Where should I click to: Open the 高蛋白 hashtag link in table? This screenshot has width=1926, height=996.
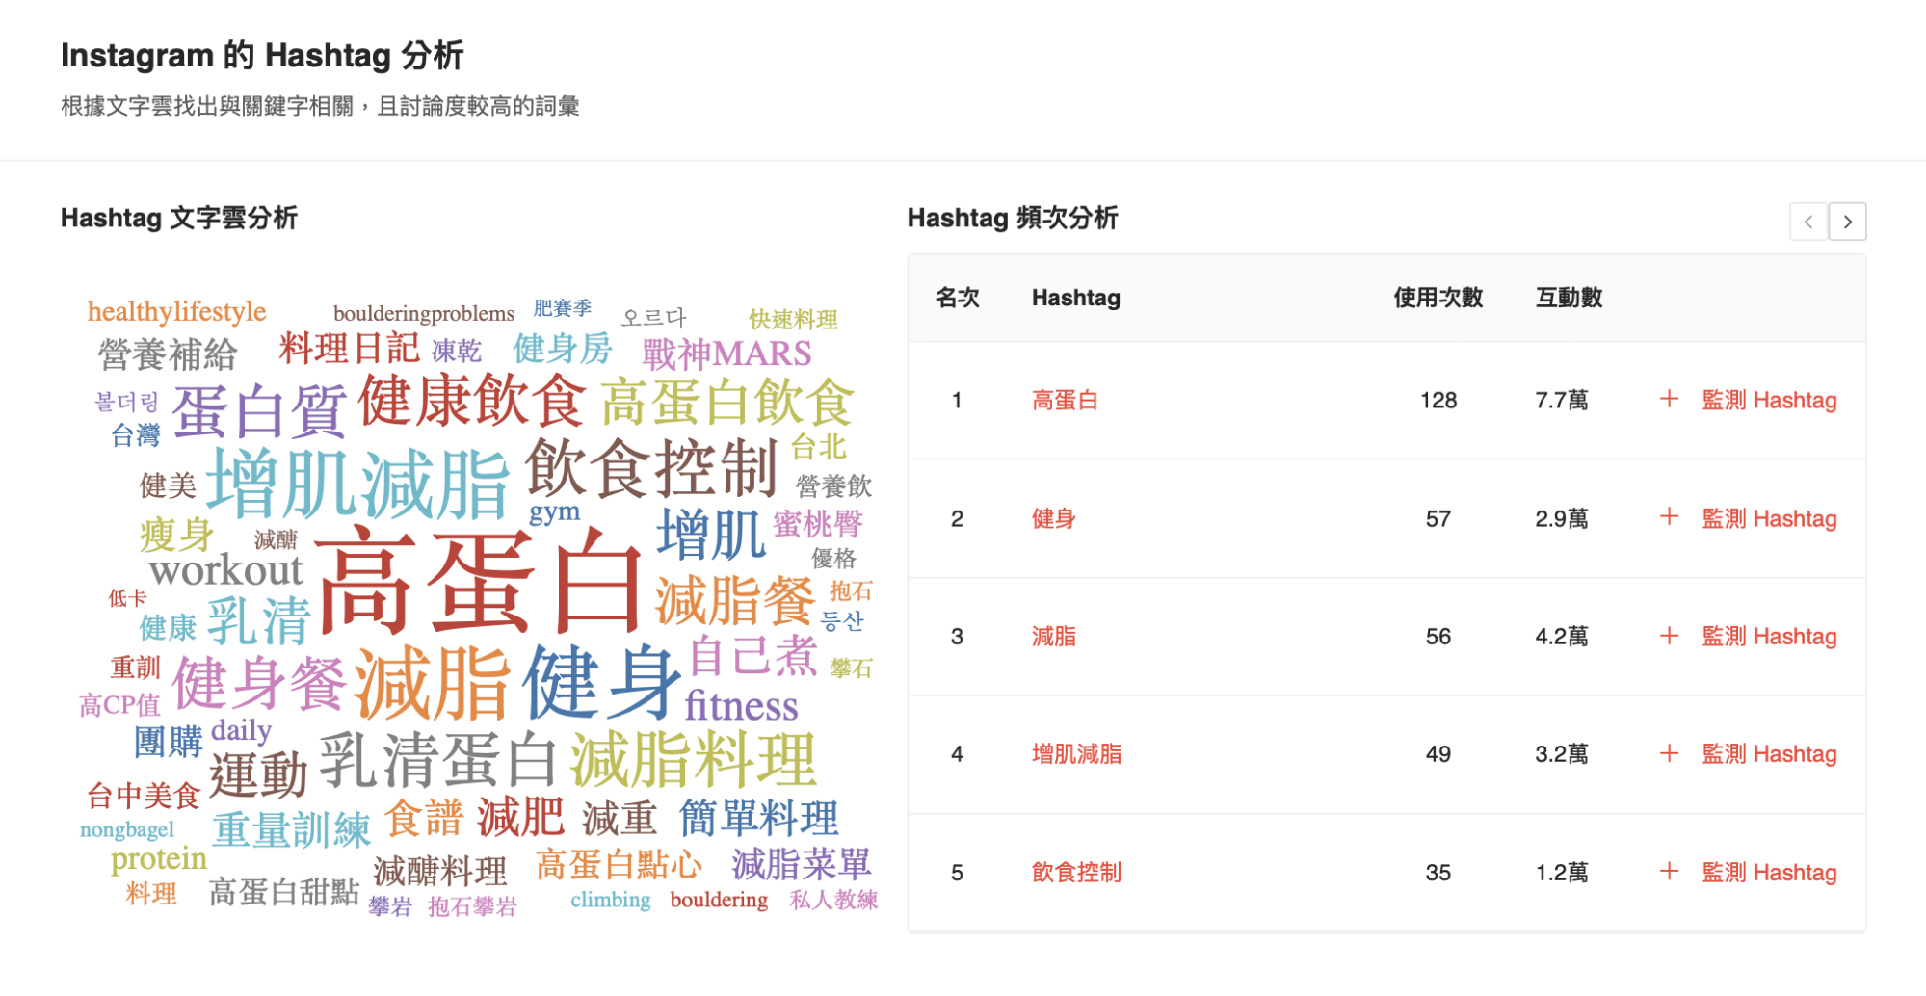pos(1065,401)
